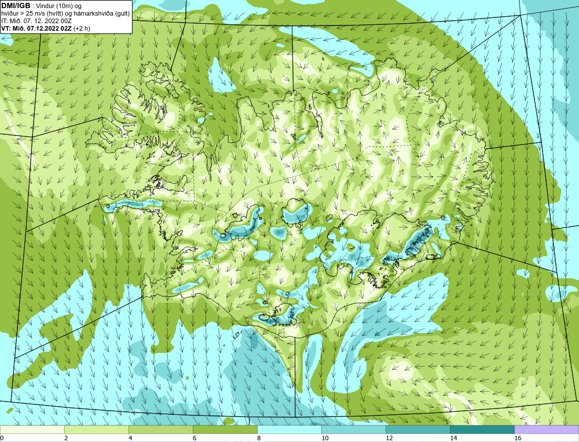Click the 'DMI/IGB' title text
The image size is (579, 442).
[x=16, y=5]
